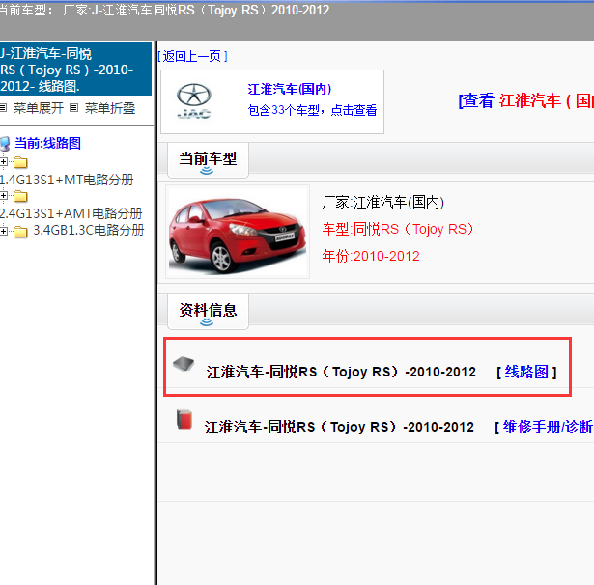Select 菜单折叠 to collapse the menu
Screen dimensions: 594x585
coord(110,108)
